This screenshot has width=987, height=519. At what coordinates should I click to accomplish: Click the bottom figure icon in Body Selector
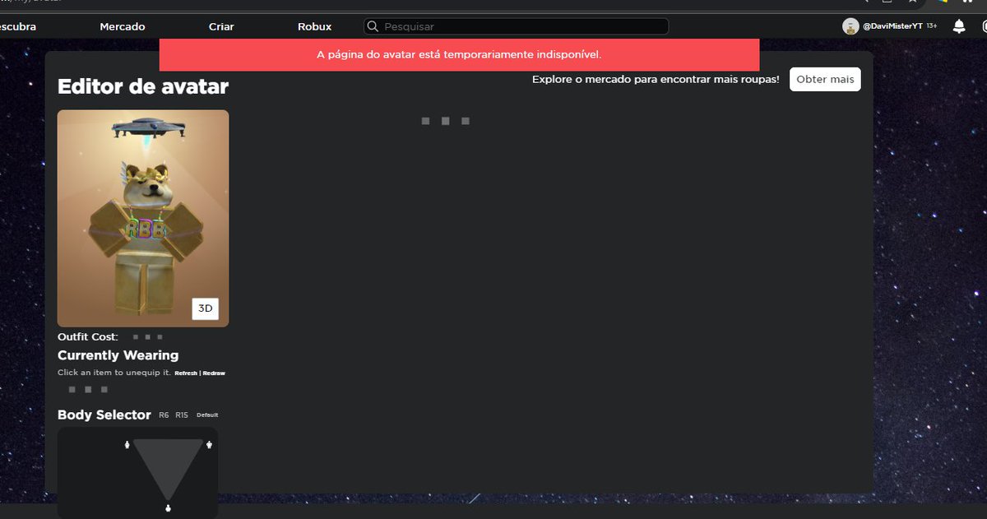pos(168,508)
